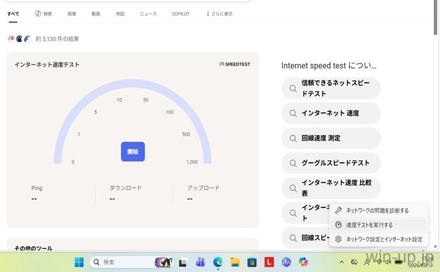
Task: Open Microsoft Teams from the taskbar
Action: click(x=201, y=261)
